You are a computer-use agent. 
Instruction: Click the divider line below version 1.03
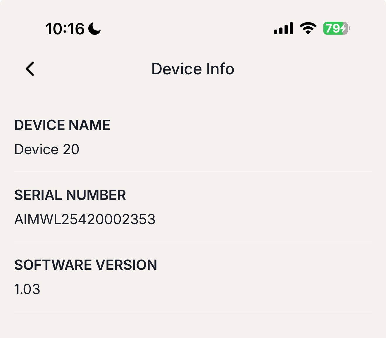pos(193,312)
